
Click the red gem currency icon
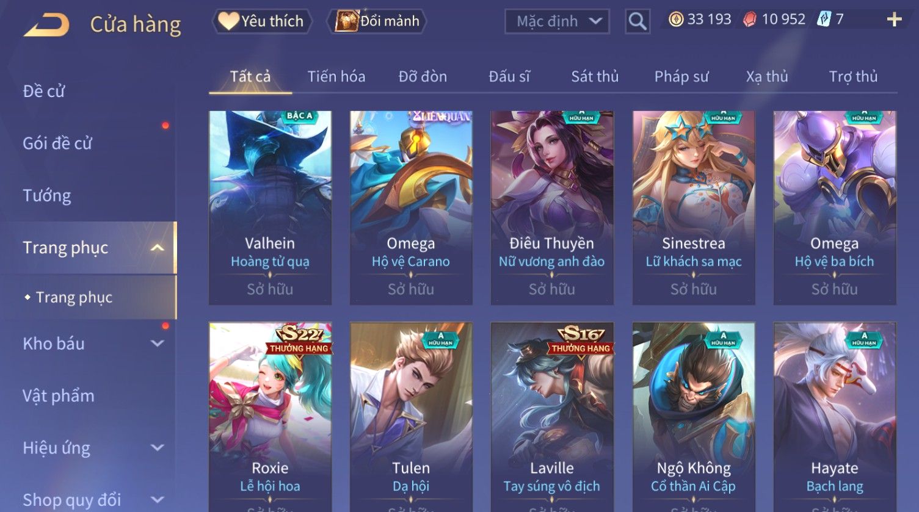coord(749,20)
